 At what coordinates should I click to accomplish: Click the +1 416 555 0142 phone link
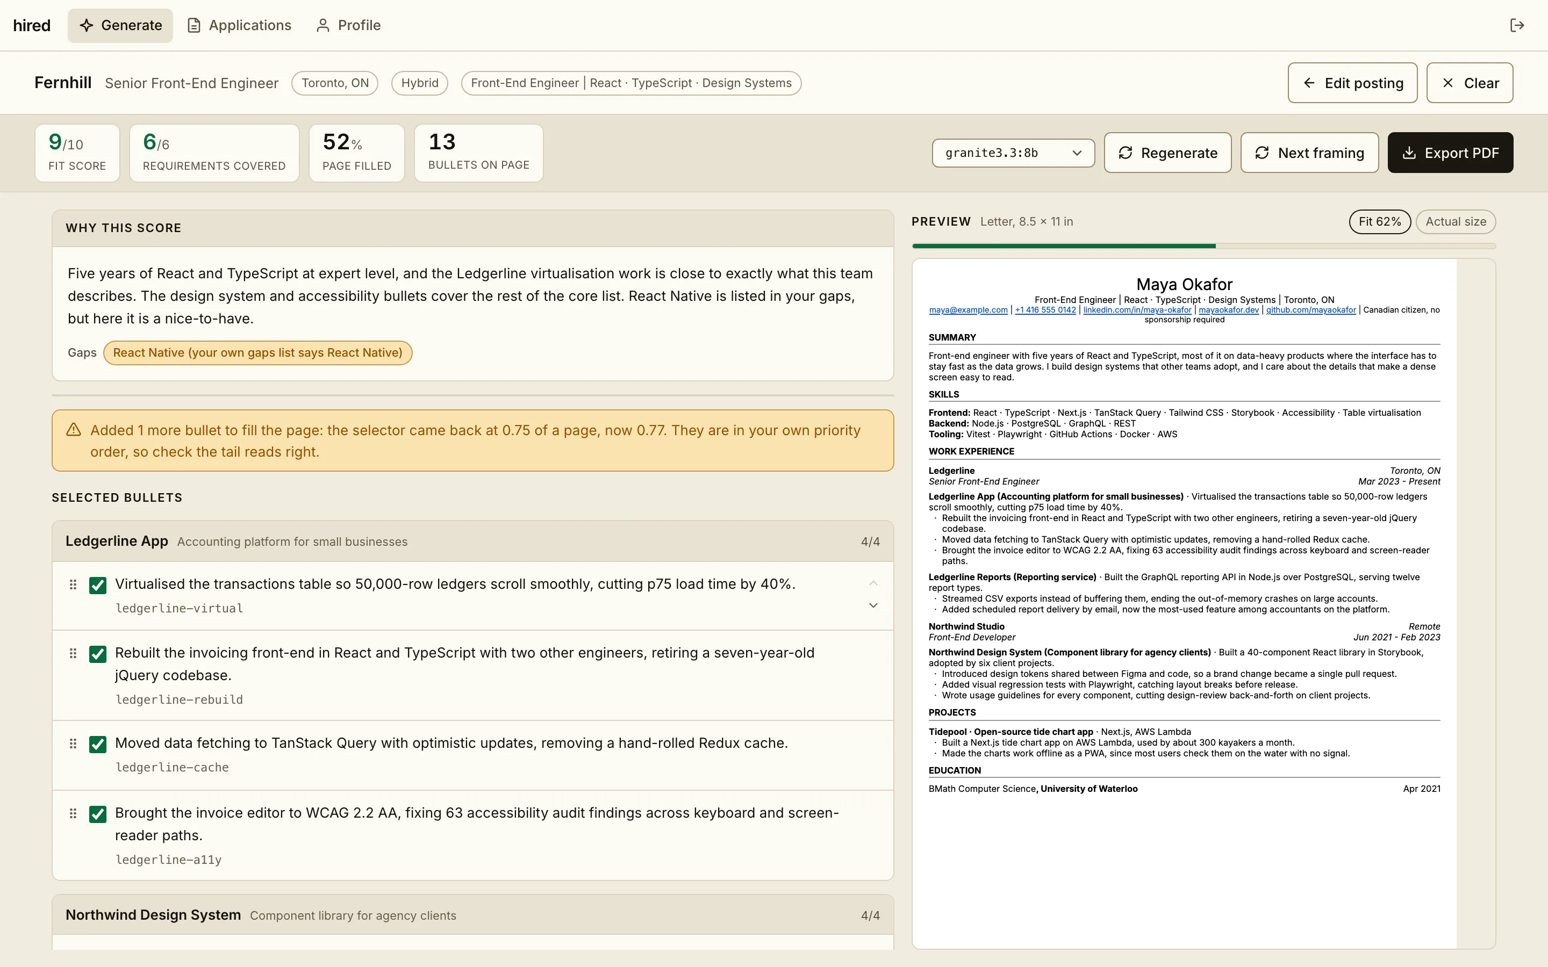[1045, 310]
